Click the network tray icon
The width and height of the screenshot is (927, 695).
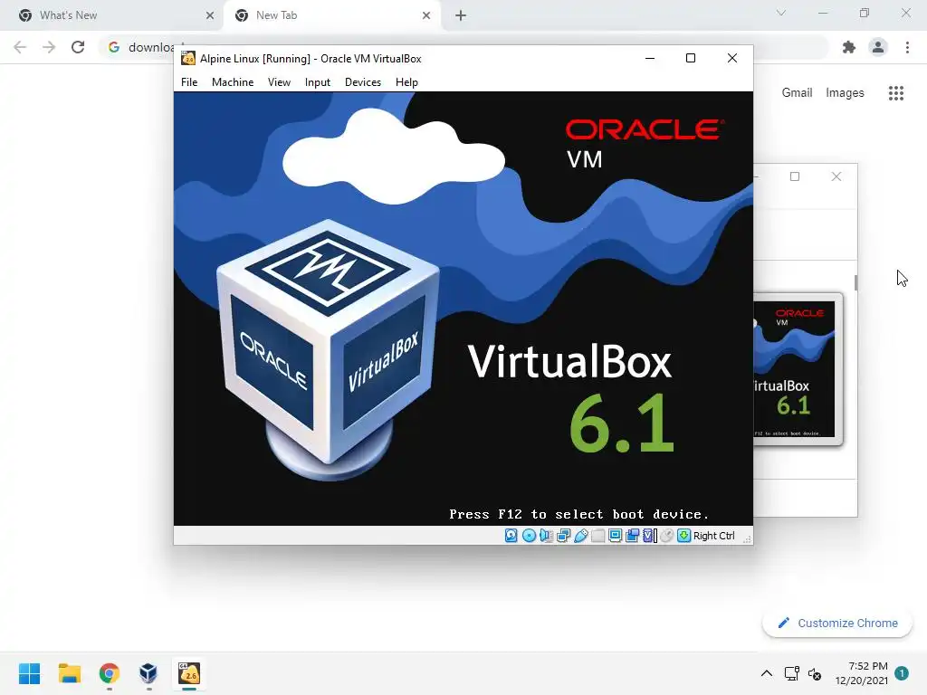point(791,673)
